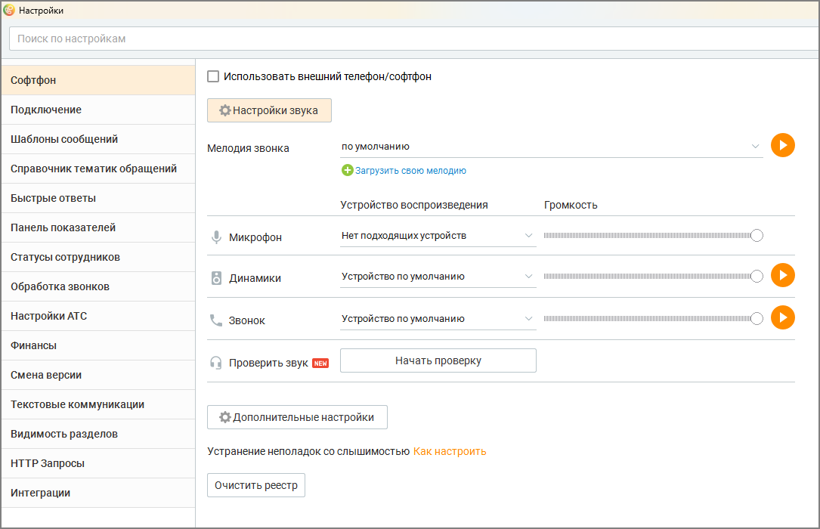Open Шаблоны сообщений section

(98, 139)
